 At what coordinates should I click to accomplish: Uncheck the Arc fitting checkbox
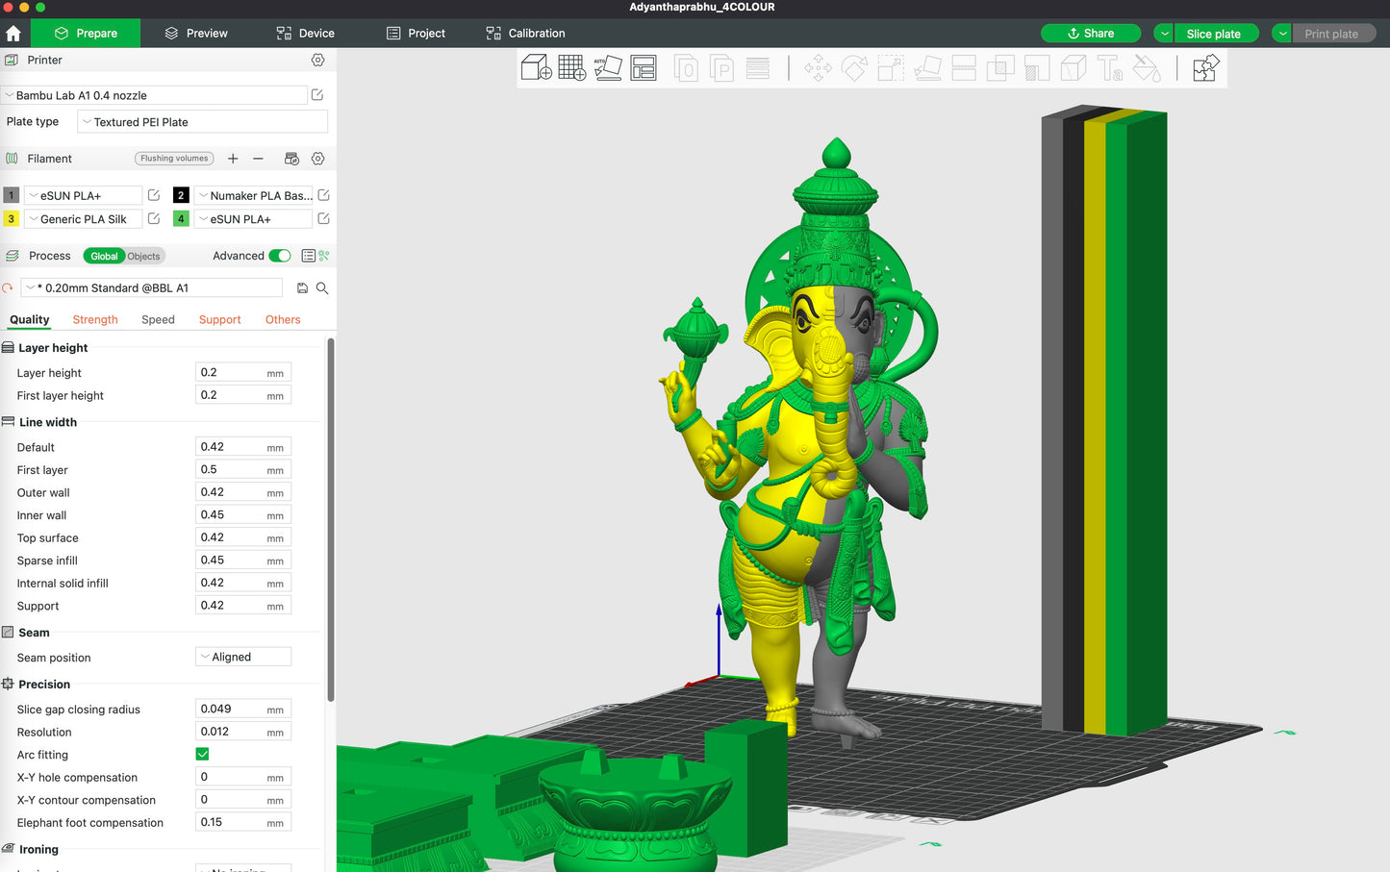[x=202, y=755]
